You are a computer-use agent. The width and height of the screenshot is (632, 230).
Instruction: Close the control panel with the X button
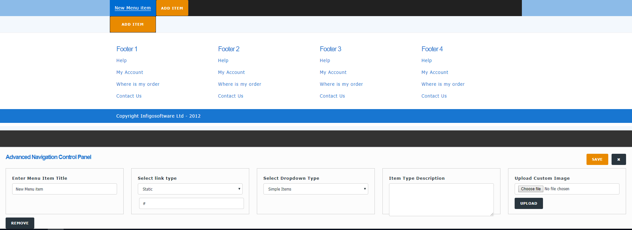coord(618,159)
